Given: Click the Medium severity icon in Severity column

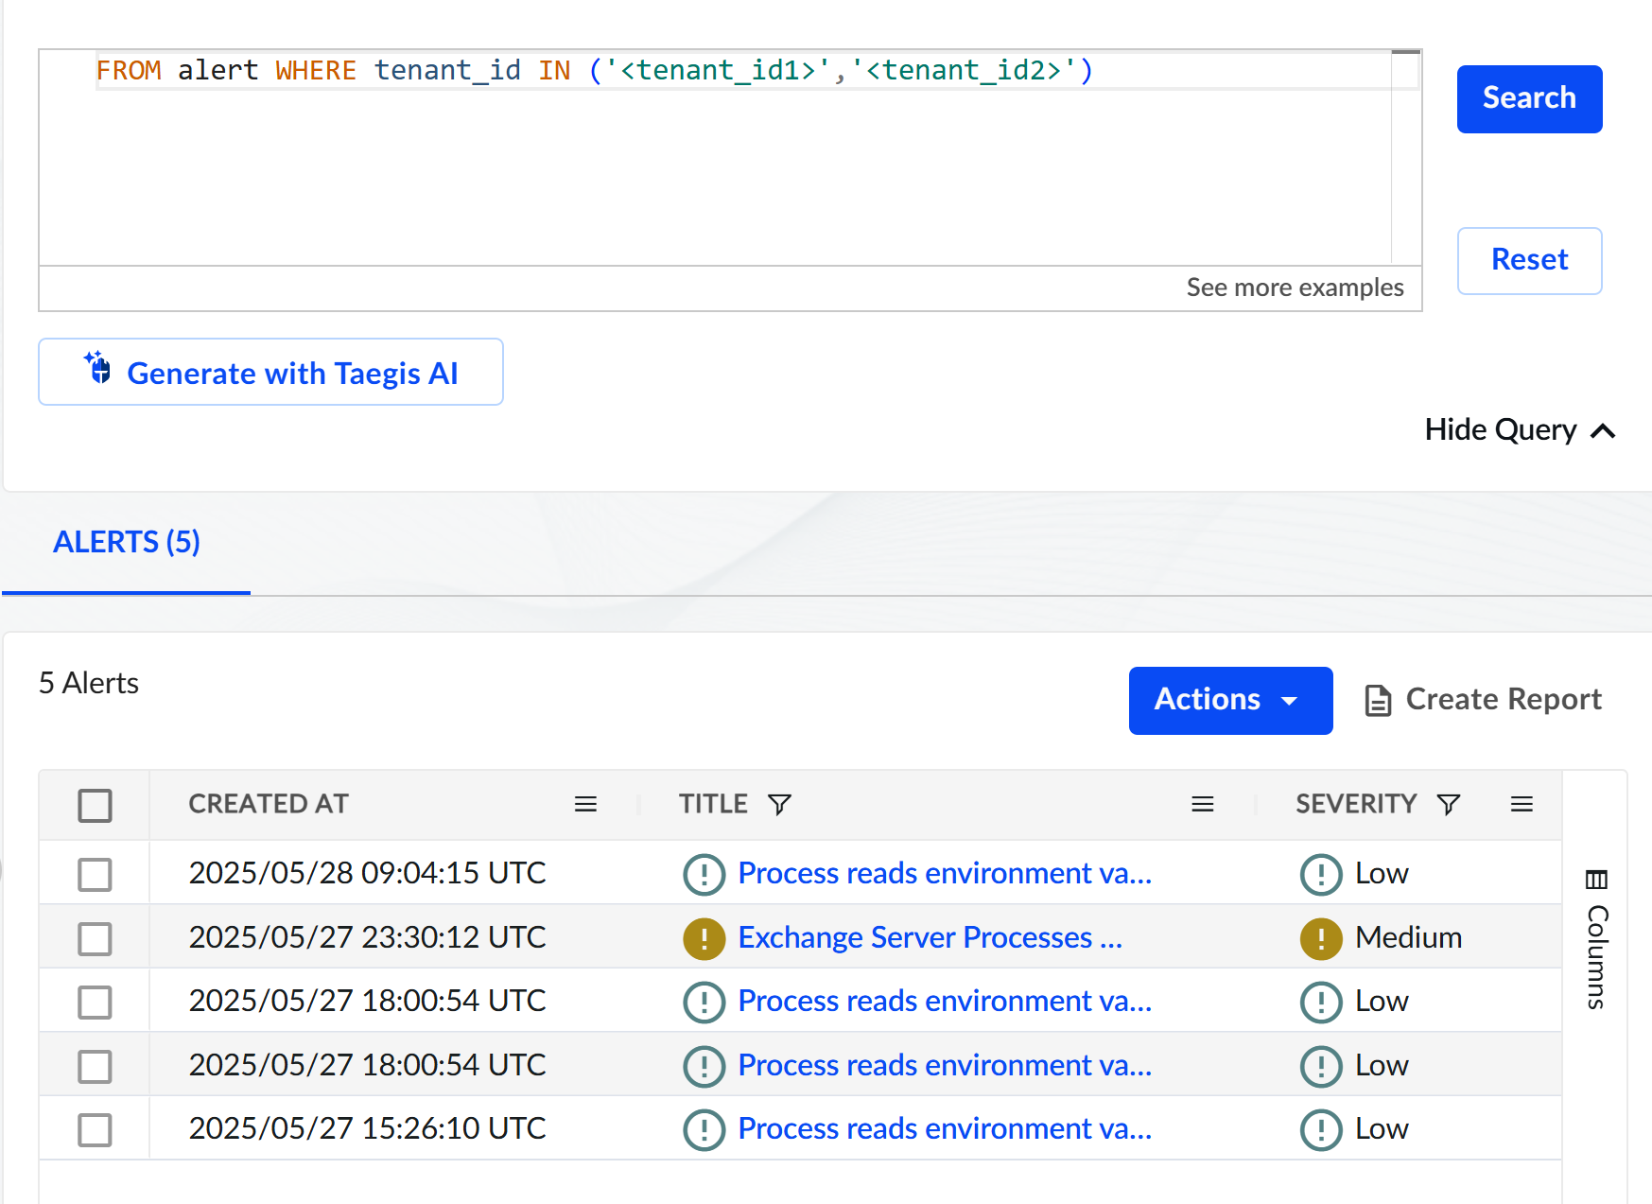Looking at the screenshot, I should click(x=1321, y=939).
